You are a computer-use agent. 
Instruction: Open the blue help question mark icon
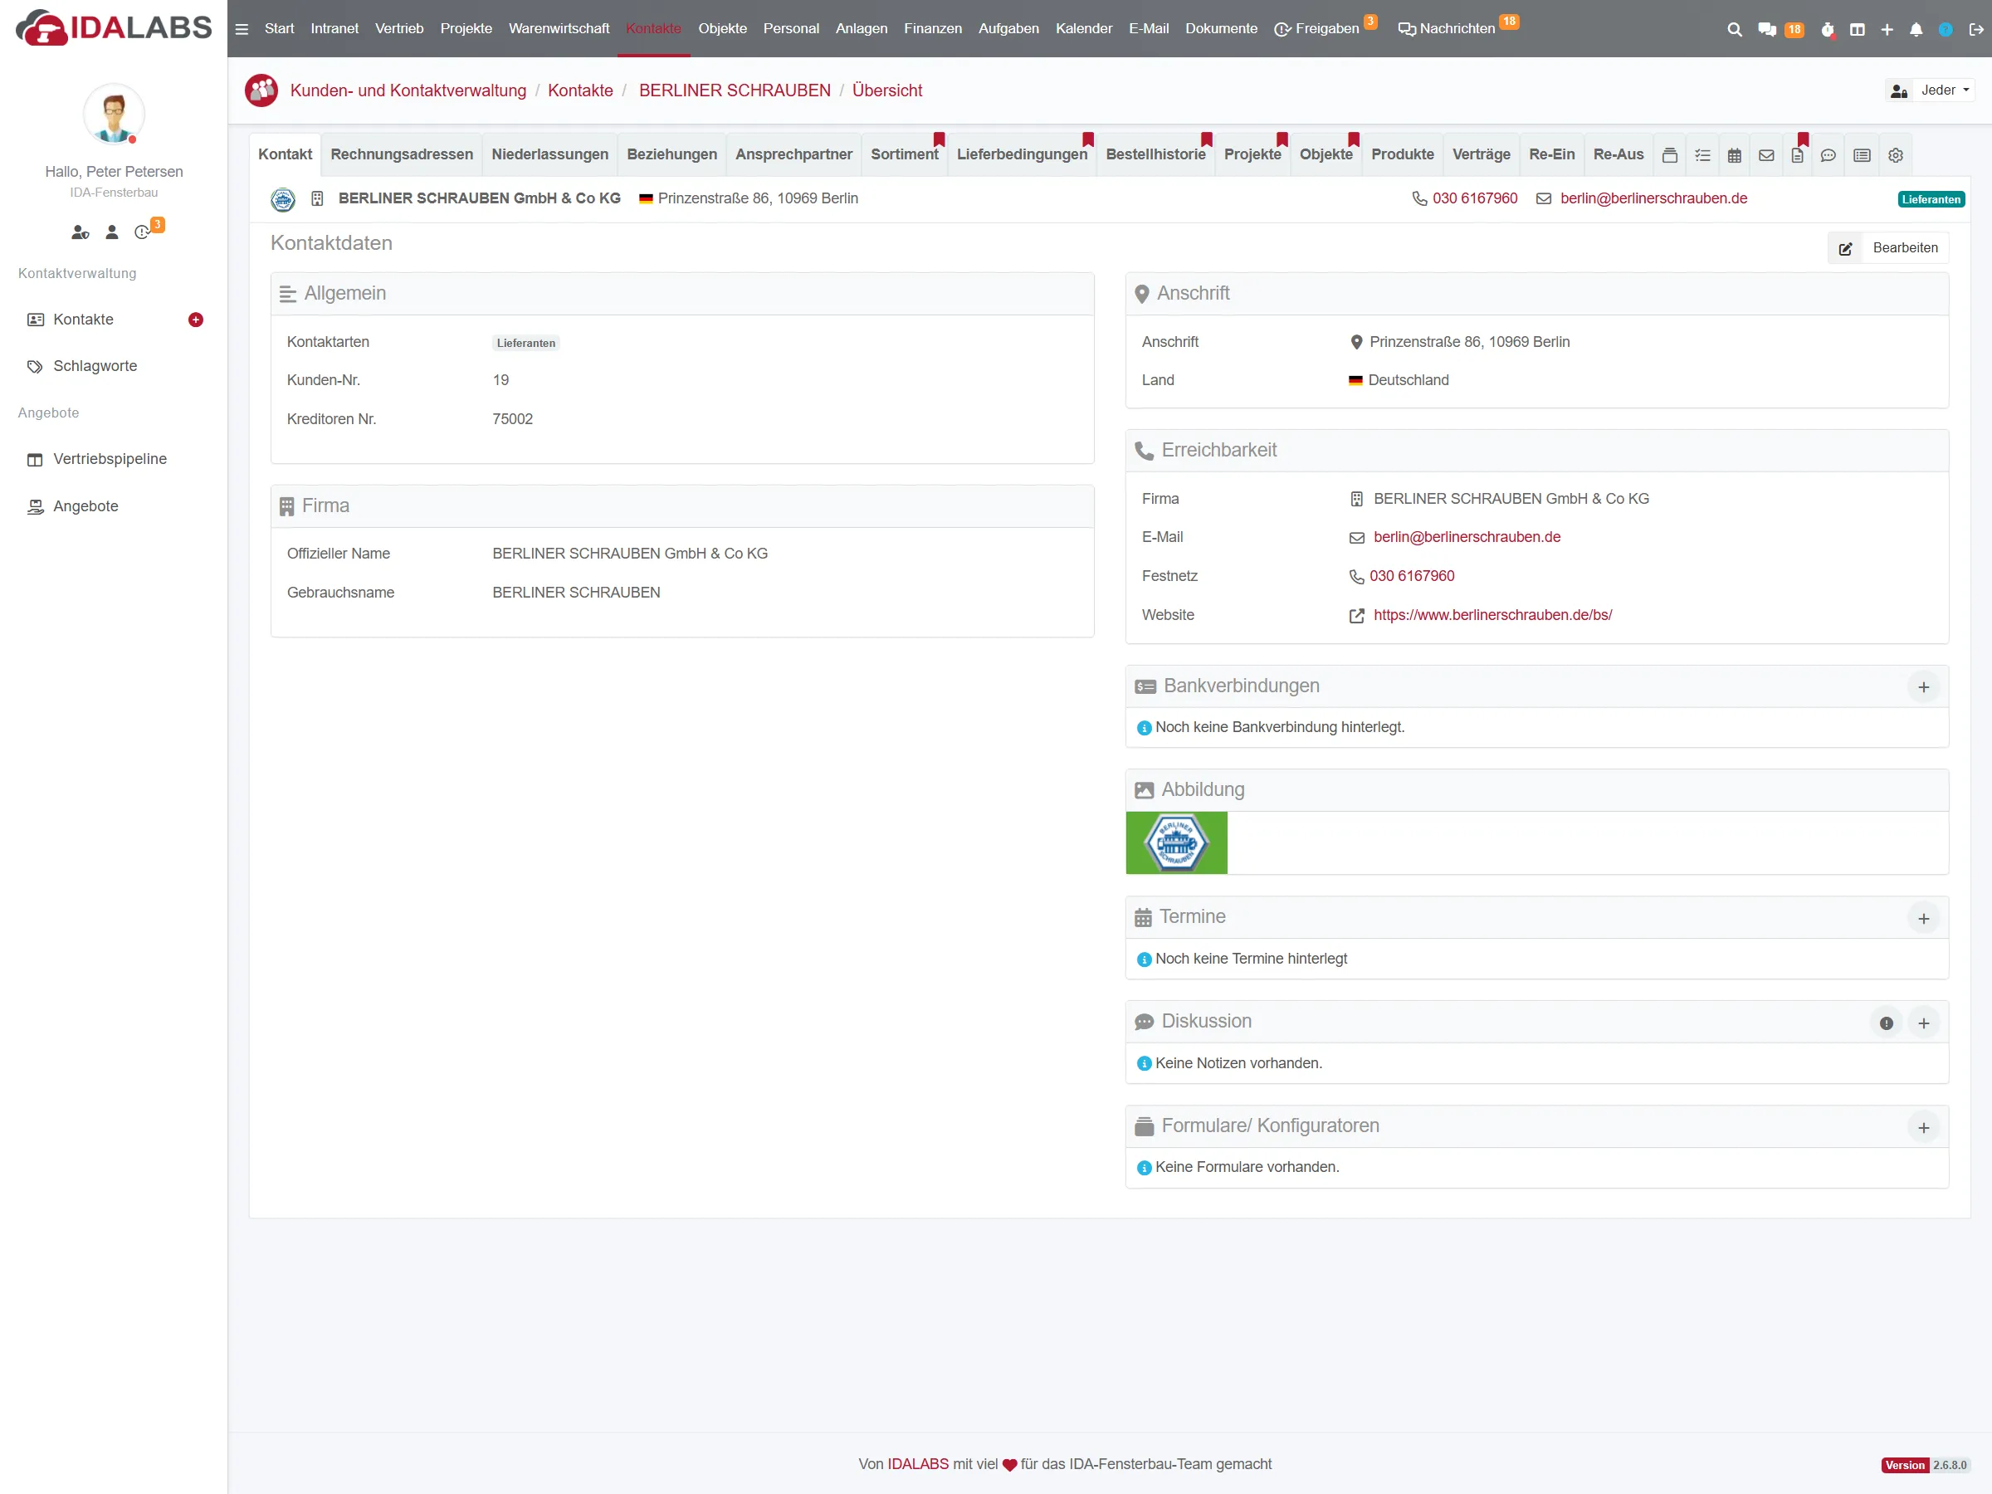(1946, 30)
